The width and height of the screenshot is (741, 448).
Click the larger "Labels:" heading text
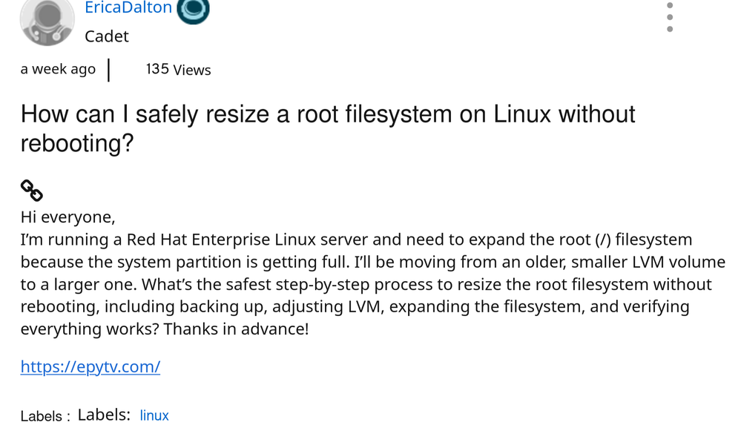104,415
